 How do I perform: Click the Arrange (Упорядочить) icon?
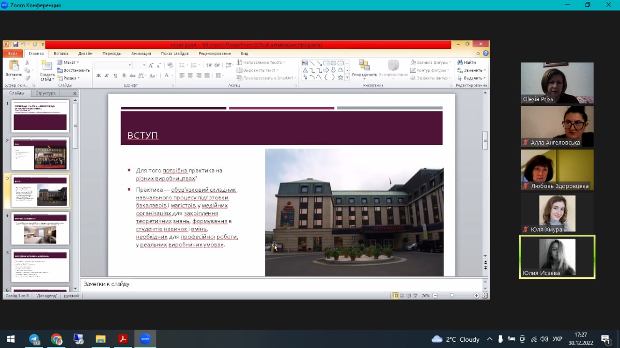[x=364, y=65]
